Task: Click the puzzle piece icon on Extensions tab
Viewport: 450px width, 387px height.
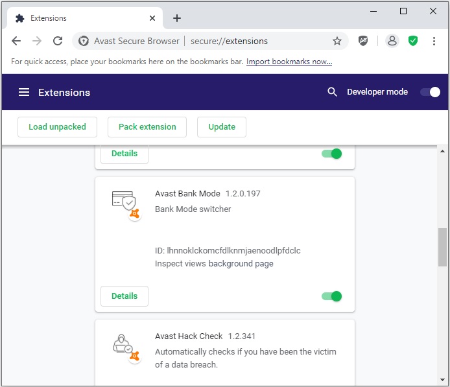Action: [20, 18]
